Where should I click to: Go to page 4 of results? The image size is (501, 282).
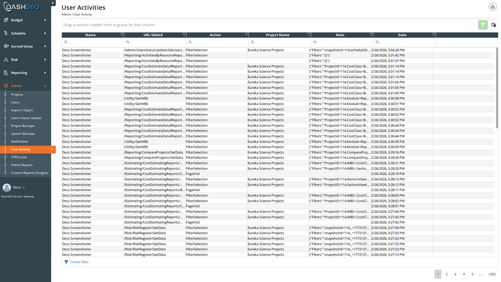point(464,274)
